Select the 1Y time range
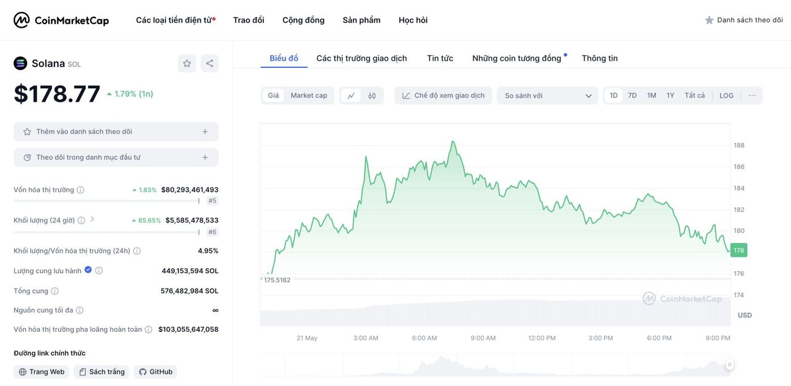The image size is (791, 386). (670, 96)
